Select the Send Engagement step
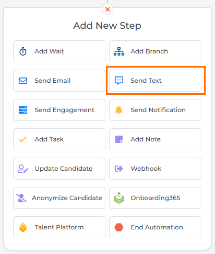The image size is (215, 254). [x=59, y=110]
